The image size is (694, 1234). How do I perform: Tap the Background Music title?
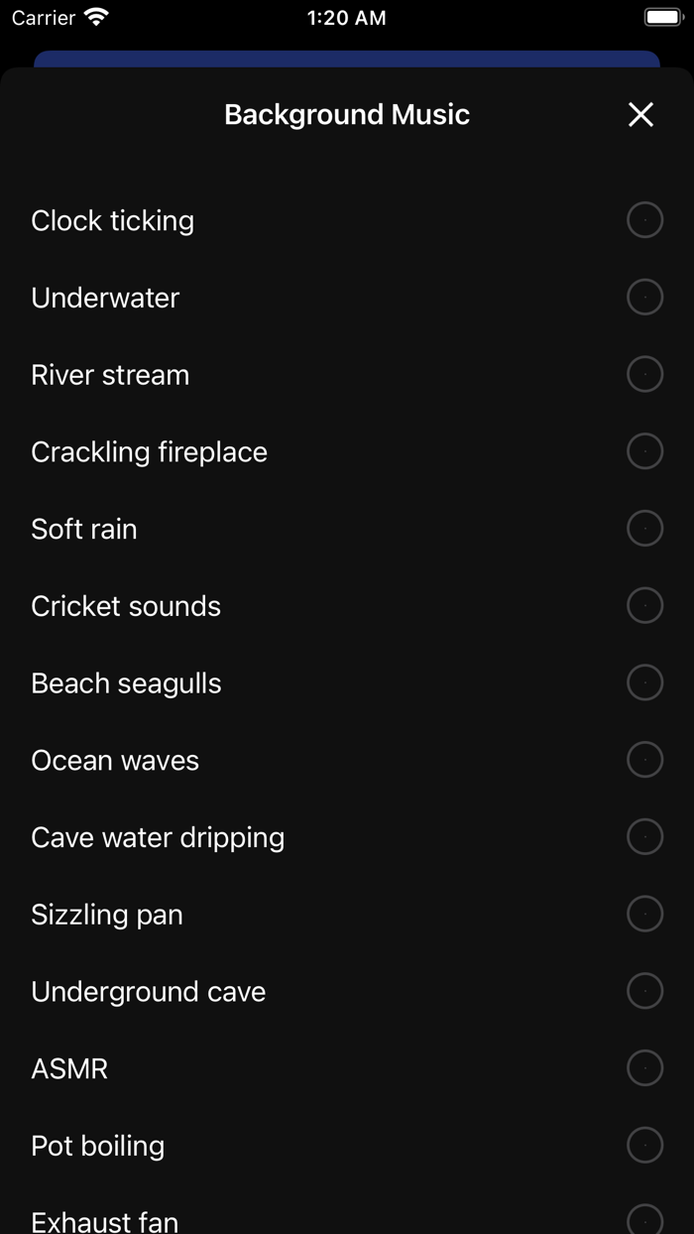pos(347,115)
